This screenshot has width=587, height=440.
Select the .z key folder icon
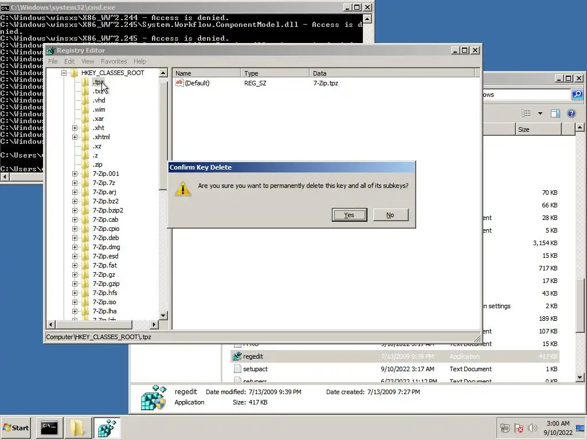[x=85, y=155]
